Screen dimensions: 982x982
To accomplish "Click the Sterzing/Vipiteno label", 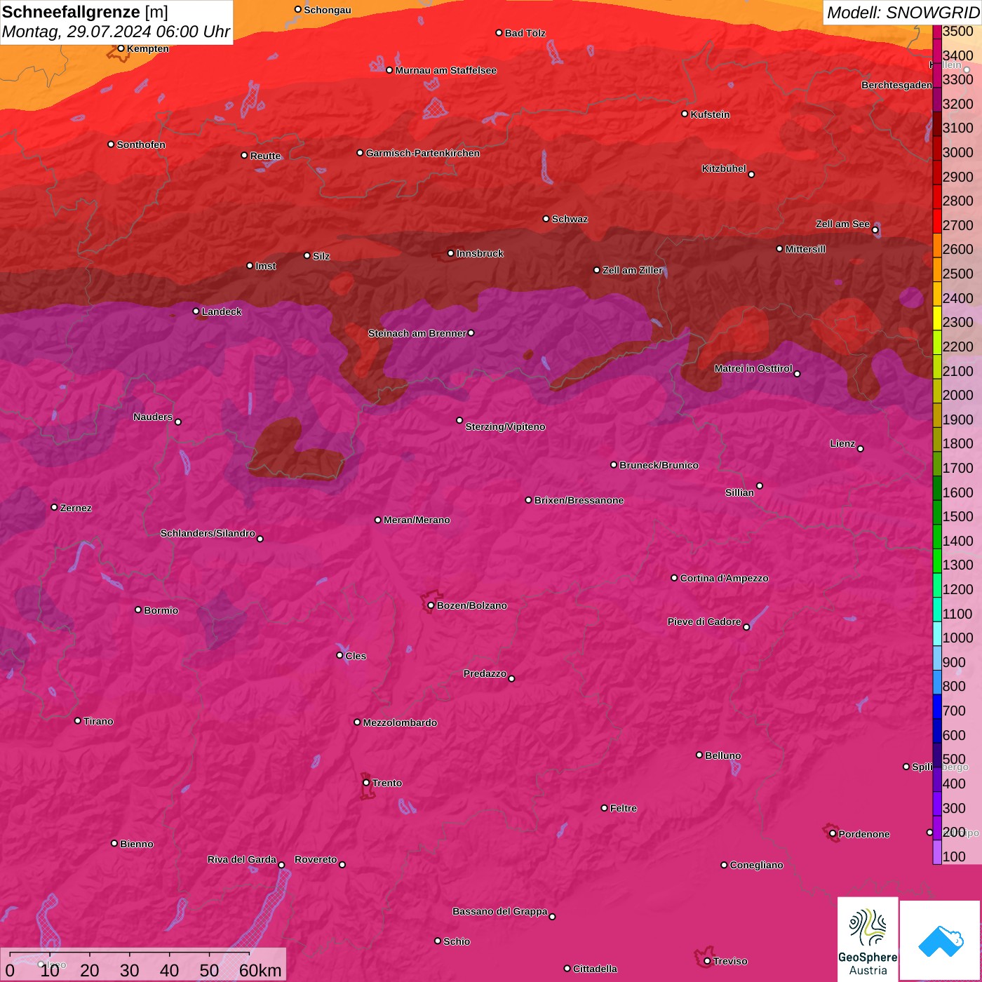I will coord(505,426).
